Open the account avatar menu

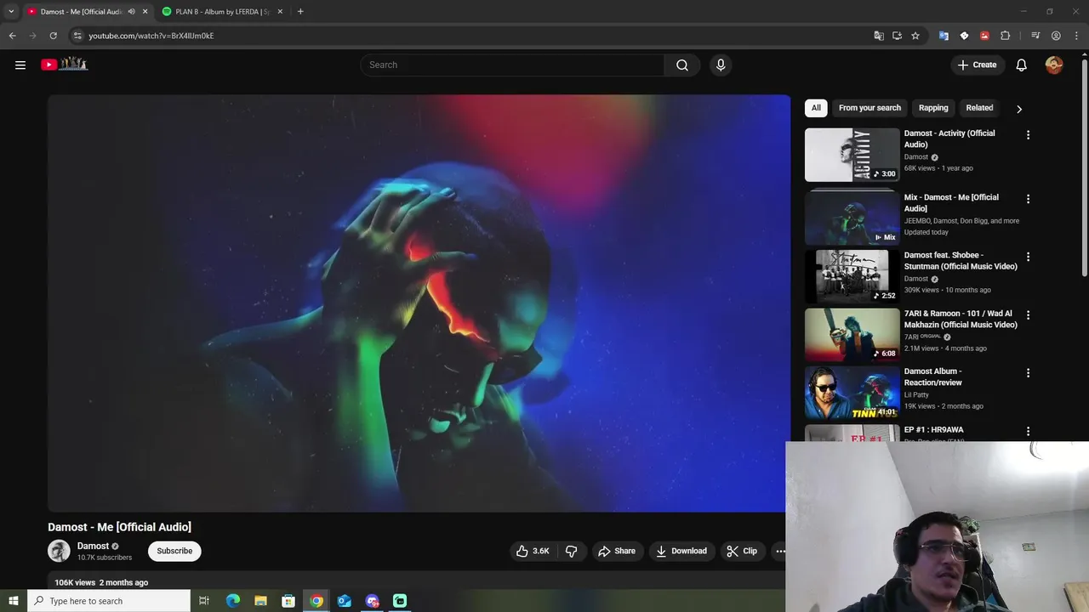[x=1054, y=65]
